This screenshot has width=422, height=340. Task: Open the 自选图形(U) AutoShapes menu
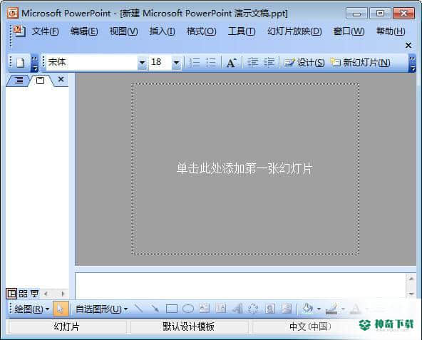click(x=101, y=309)
